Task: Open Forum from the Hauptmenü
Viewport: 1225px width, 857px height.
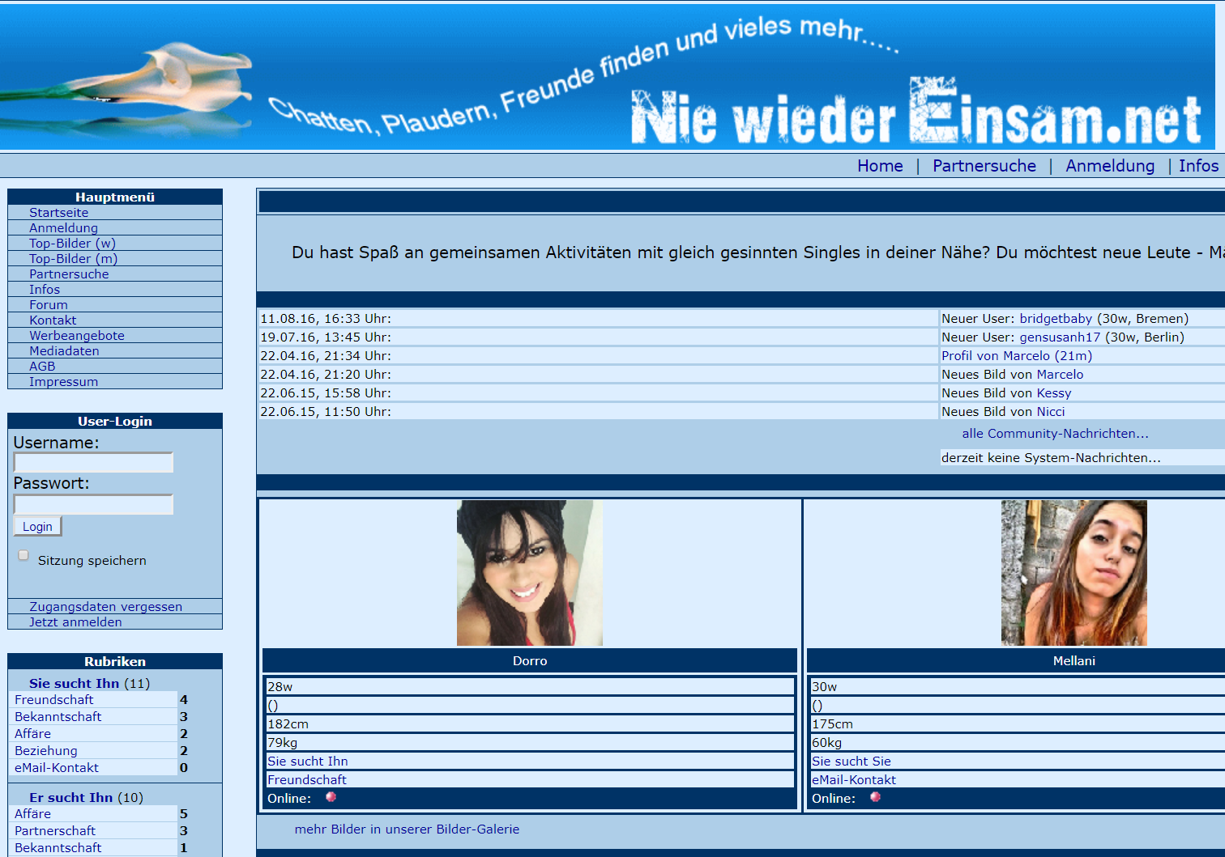Action: tap(49, 305)
